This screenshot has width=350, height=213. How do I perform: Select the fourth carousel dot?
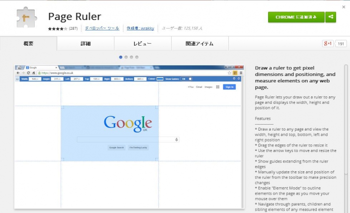point(137,57)
